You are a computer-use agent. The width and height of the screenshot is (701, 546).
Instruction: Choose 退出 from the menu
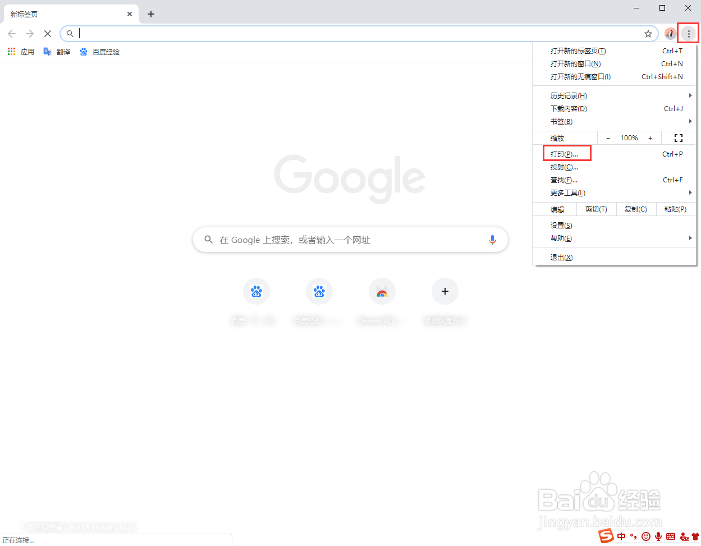click(x=615, y=257)
